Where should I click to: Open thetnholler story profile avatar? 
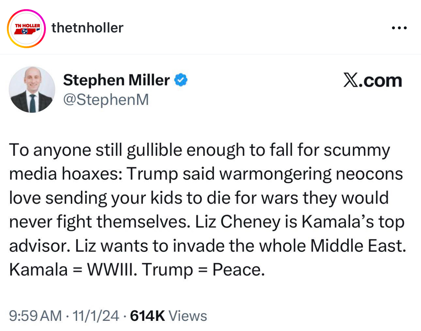(x=26, y=29)
